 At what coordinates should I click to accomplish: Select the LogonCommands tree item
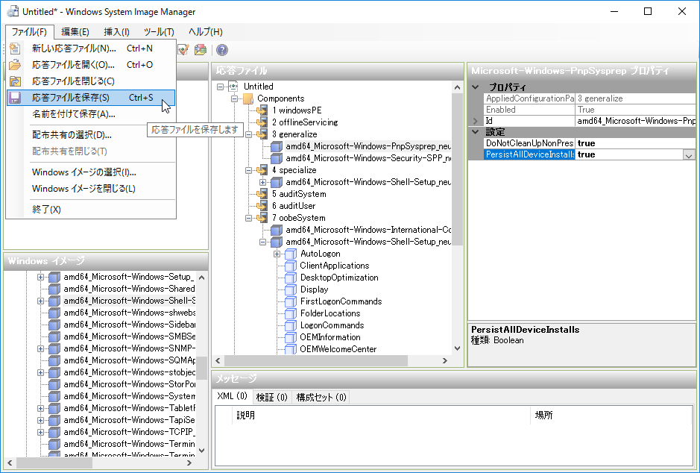click(332, 325)
